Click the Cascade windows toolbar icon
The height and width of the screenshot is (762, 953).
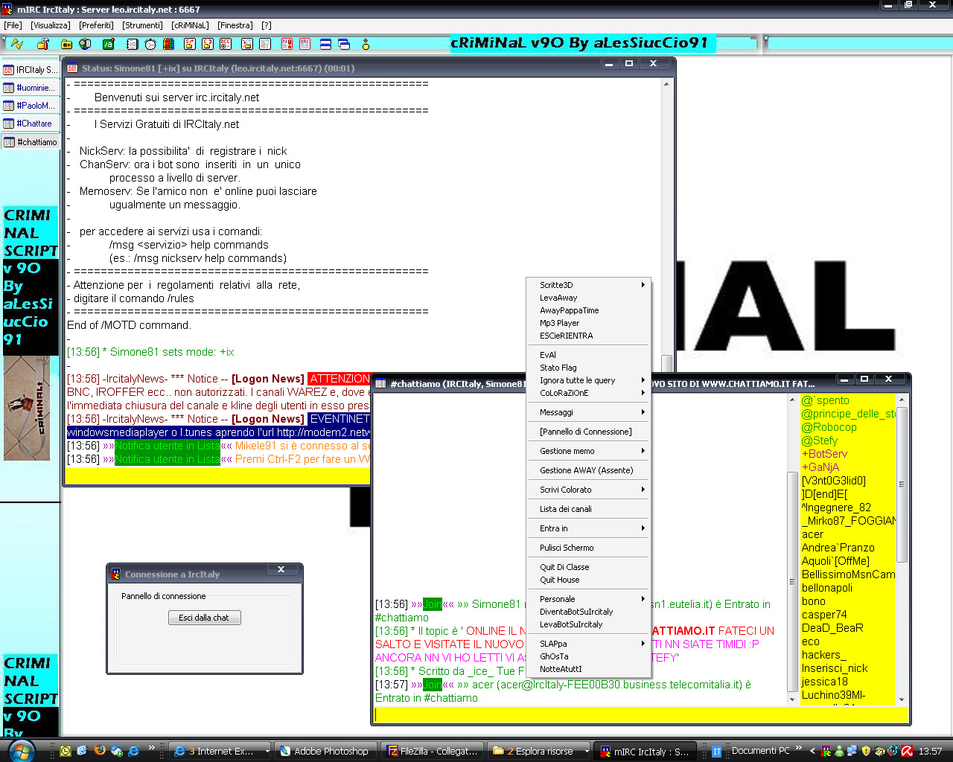pyautogui.click(x=344, y=44)
